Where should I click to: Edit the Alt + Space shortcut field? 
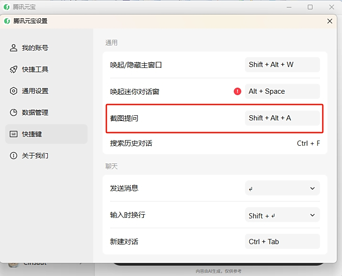282,91
